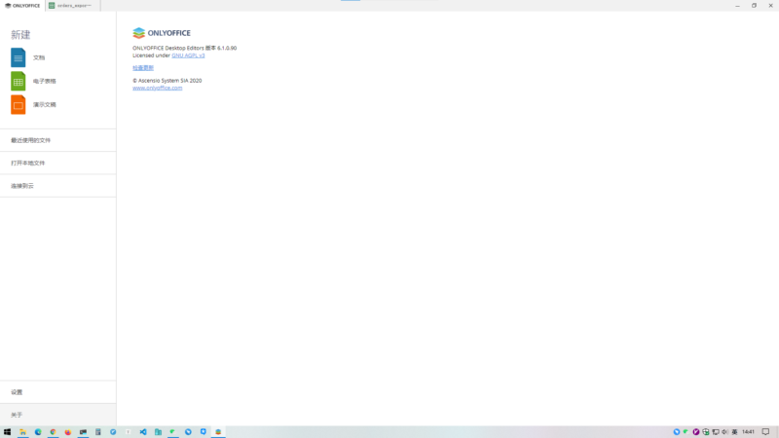Select 打开本地文件 to open local file

pos(28,163)
